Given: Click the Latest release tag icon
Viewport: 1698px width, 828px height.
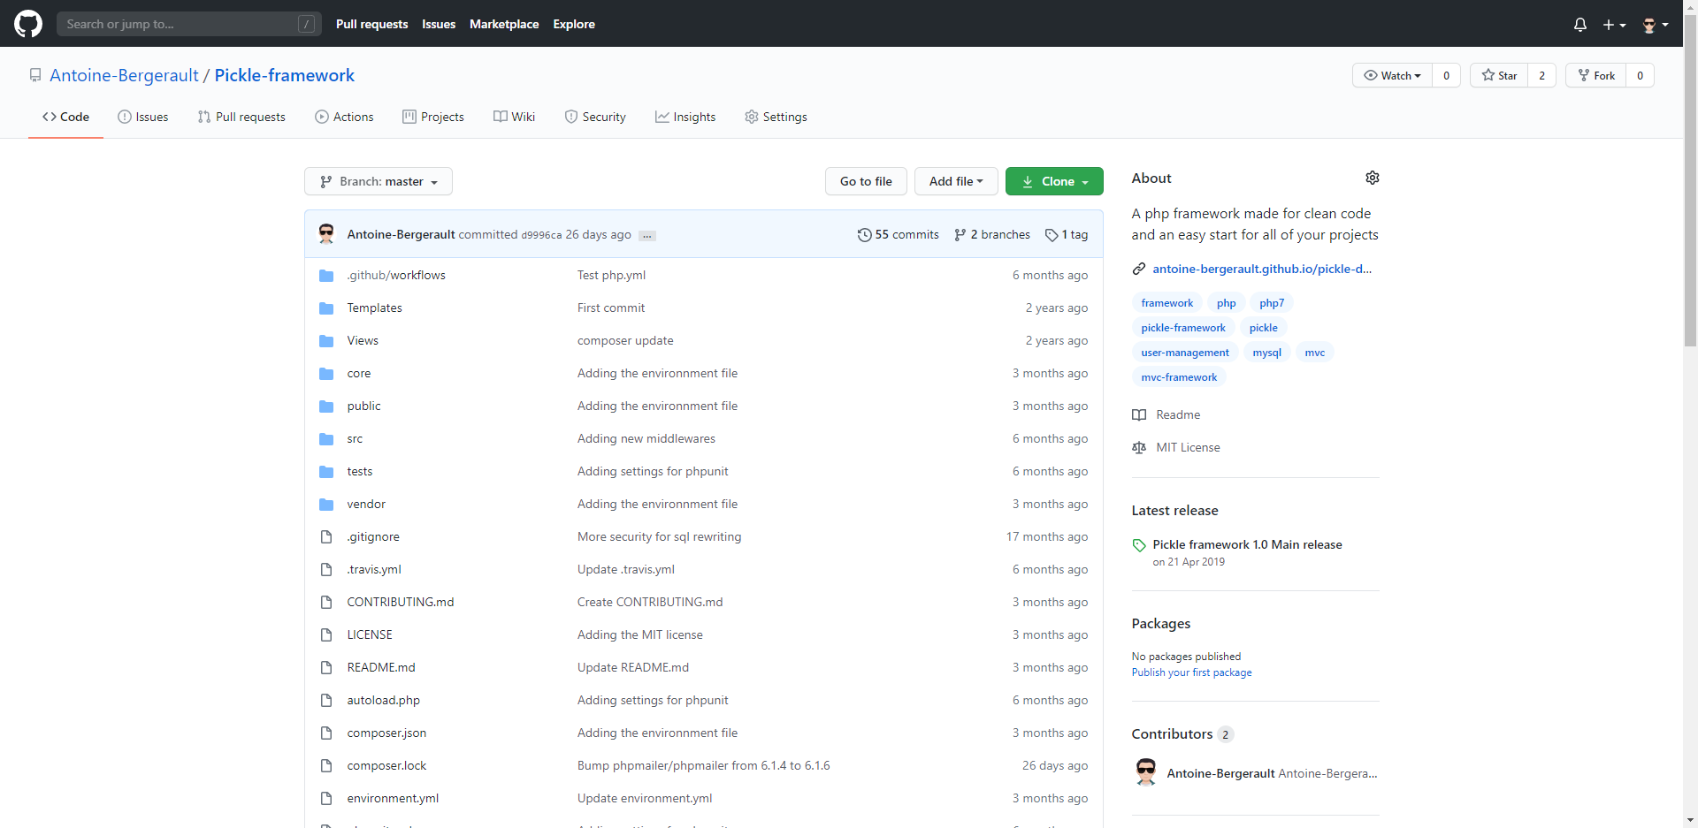Looking at the screenshot, I should pos(1139,545).
